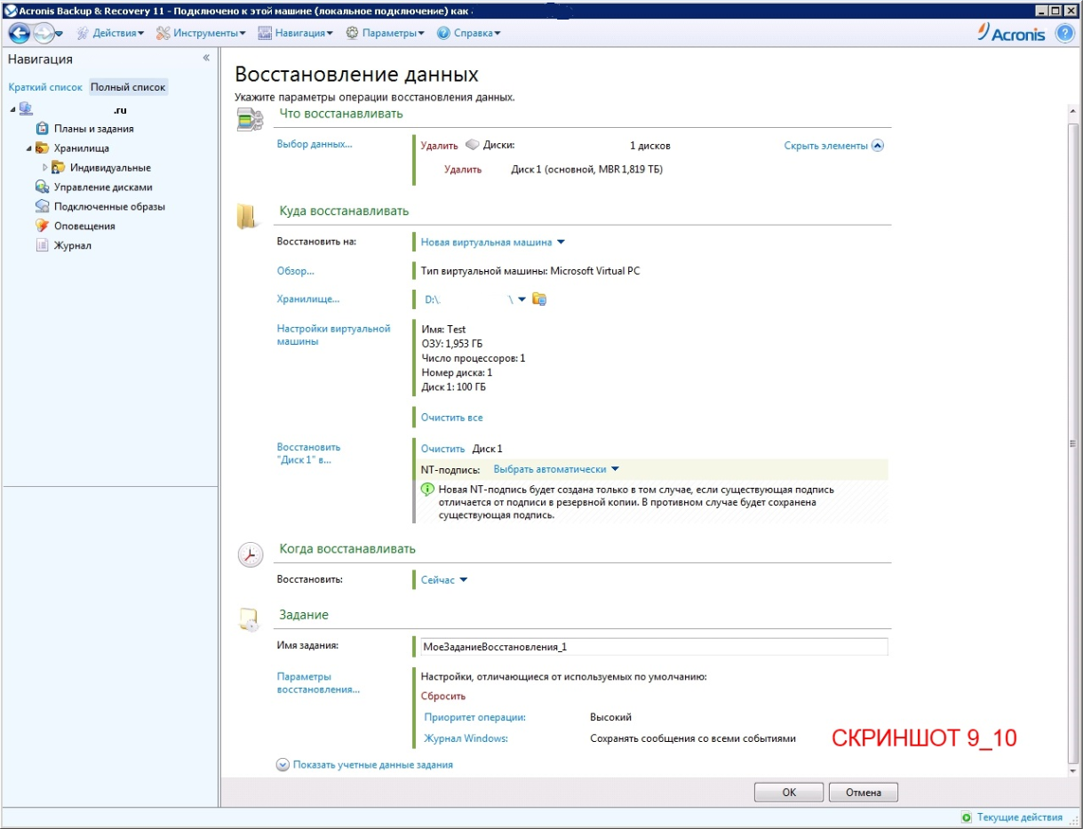Click the vertical scrollbar of the main panel

[1073, 442]
